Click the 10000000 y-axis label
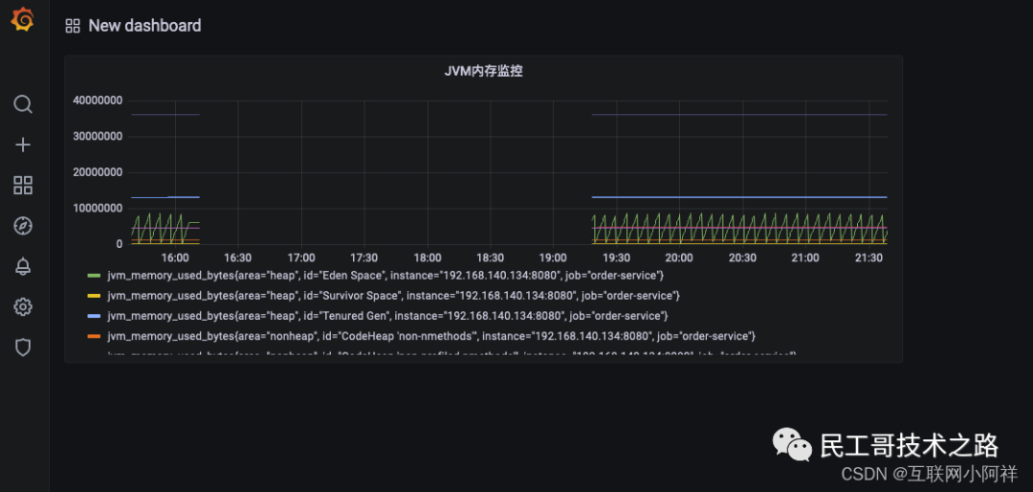This screenshot has height=492, width=1033. coord(98,209)
